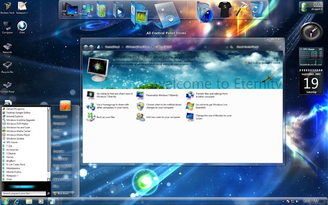Click the Start orb button
This screenshot has width=328, height=205.
(x=5, y=201)
